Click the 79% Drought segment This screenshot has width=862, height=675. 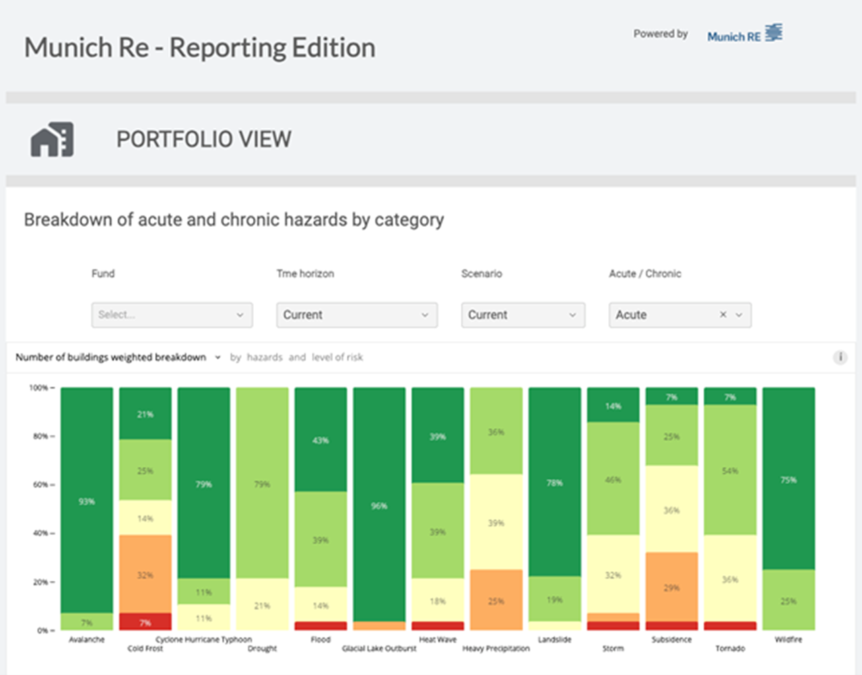point(262,483)
